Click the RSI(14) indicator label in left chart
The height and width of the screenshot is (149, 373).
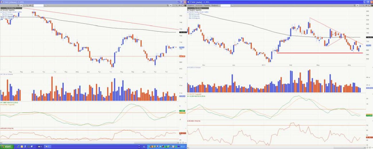(x=7, y=128)
